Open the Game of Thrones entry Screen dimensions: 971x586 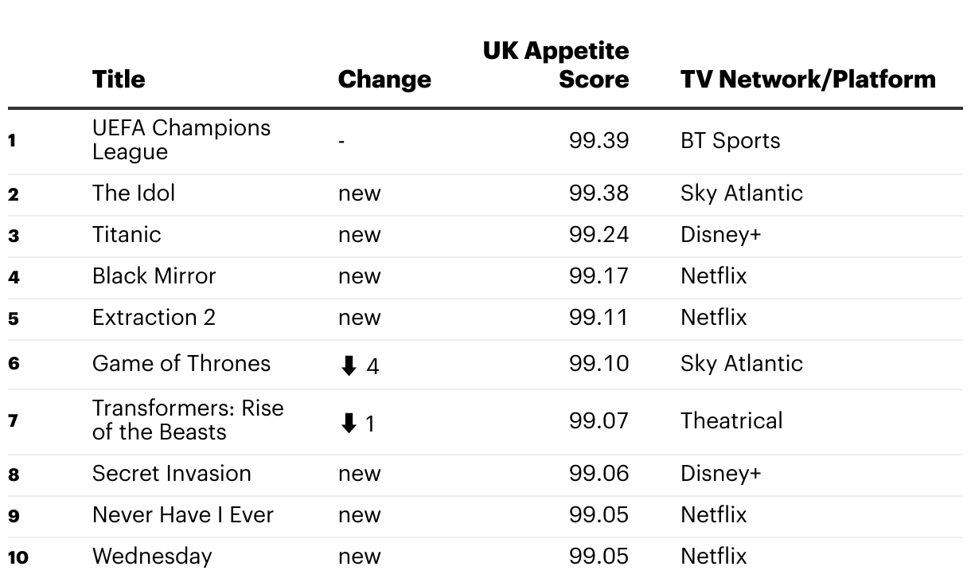[x=181, y=363]
